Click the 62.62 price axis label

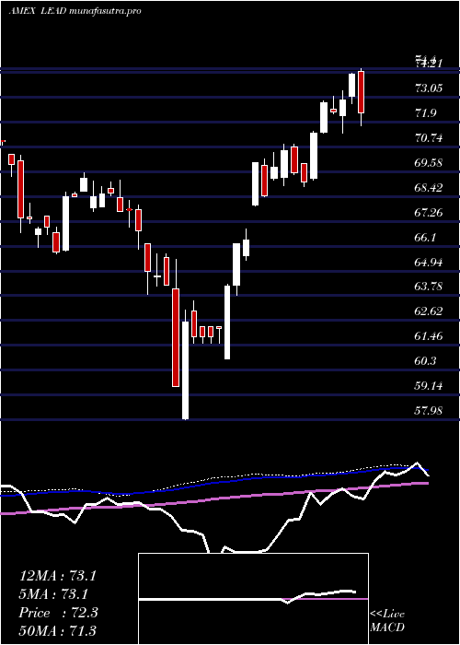[429, 311]
